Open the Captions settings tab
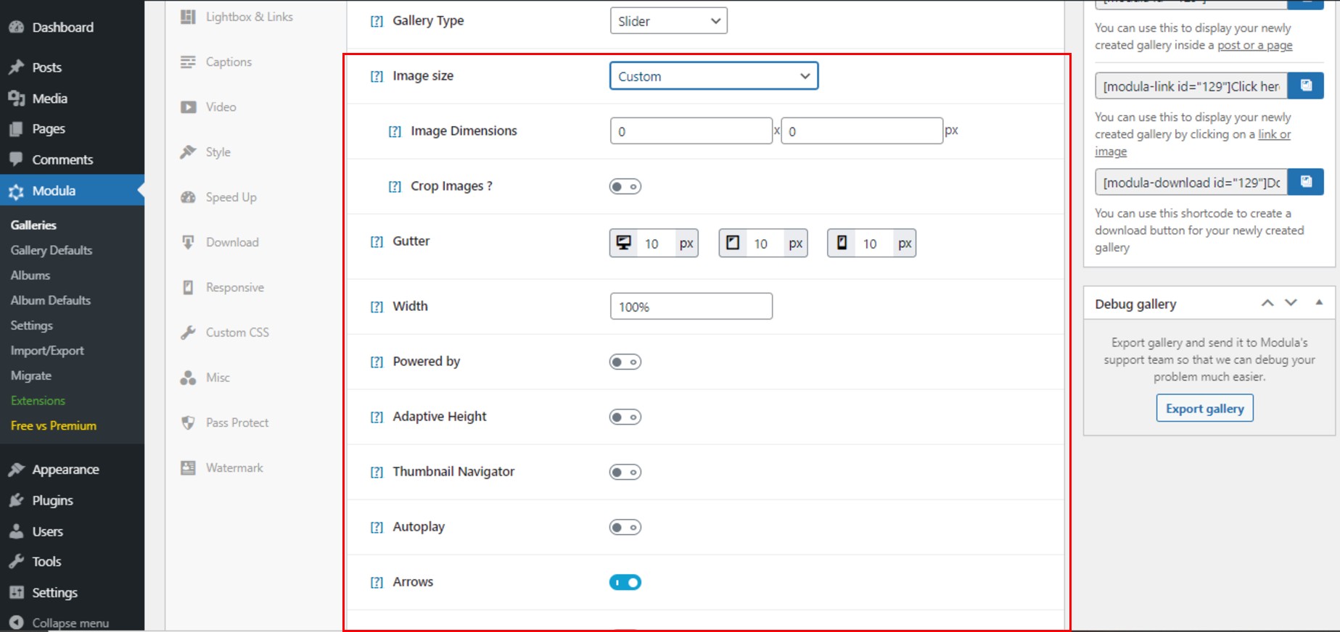 (x=229, y=62)
